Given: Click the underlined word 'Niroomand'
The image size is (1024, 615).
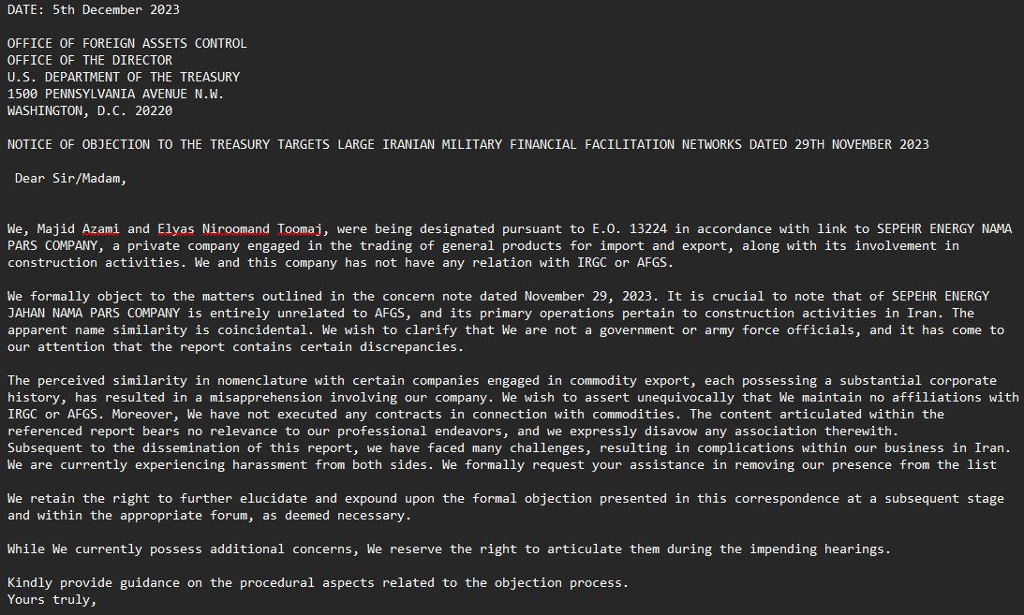Looking at the screenshot, I should click(x=239, y=229).
